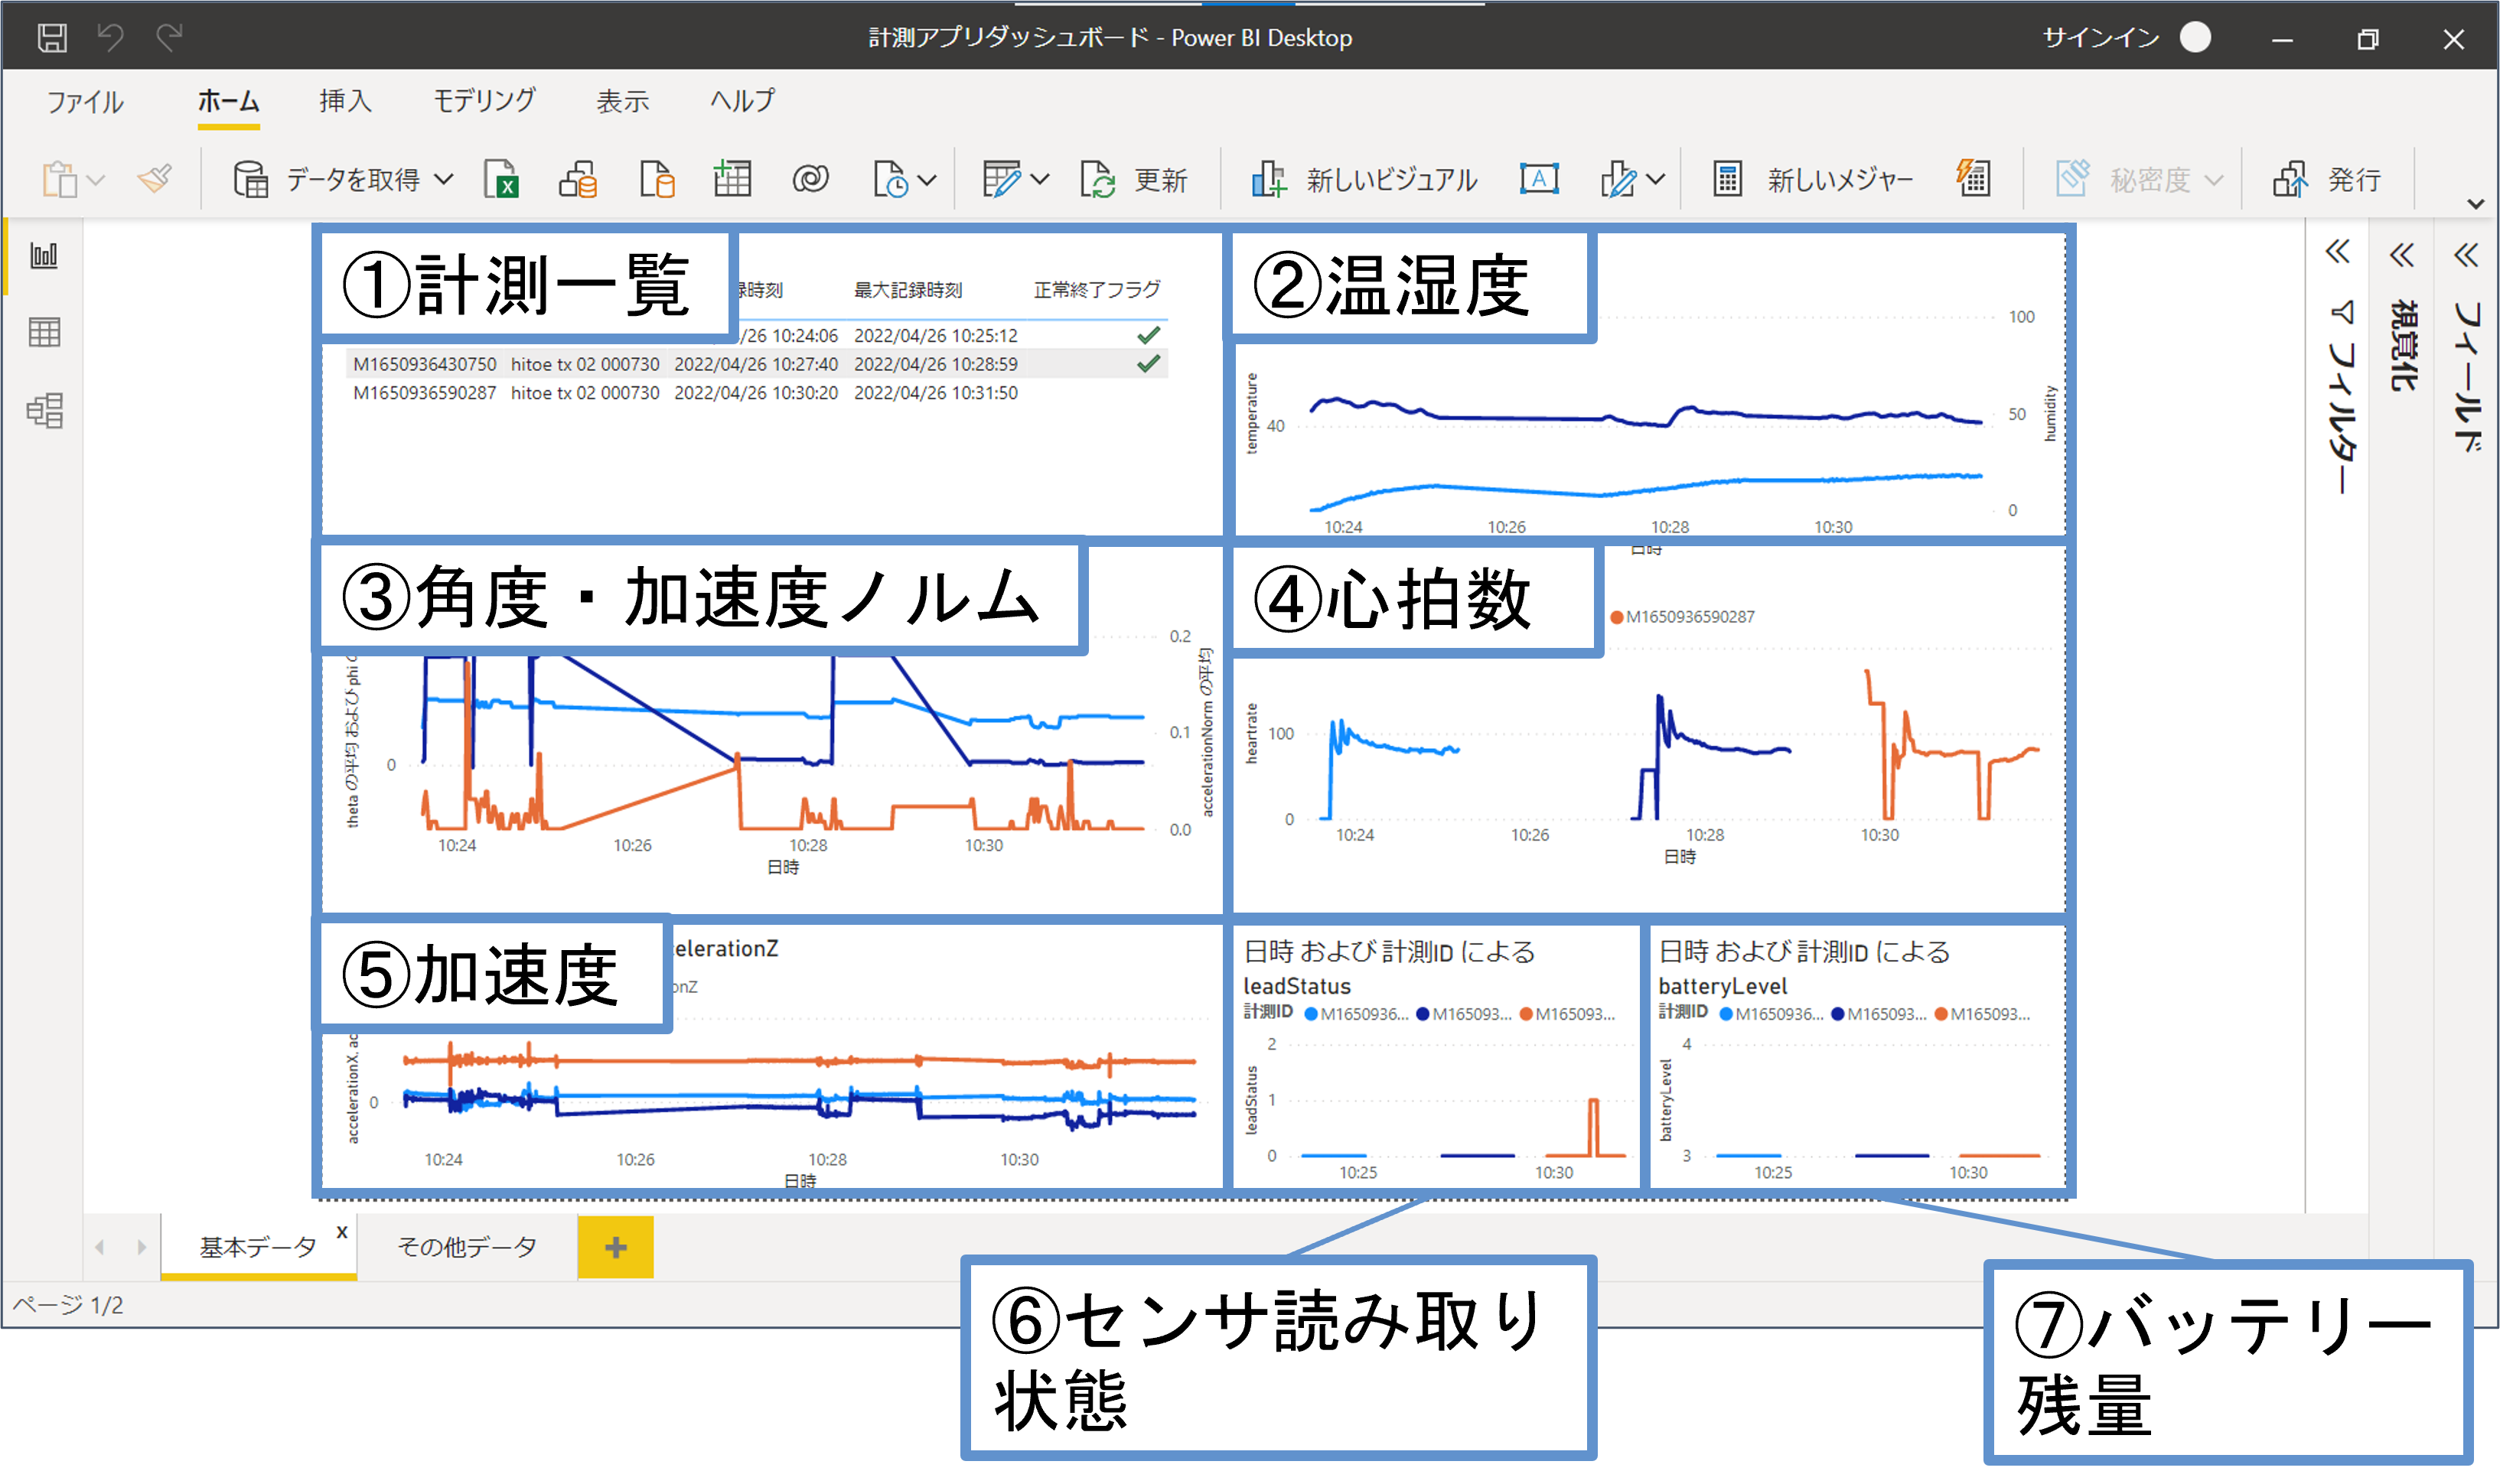Click ページ 1/2 status text
The height and width of the screenshot is (1484, 2500).
[67, 1305]
